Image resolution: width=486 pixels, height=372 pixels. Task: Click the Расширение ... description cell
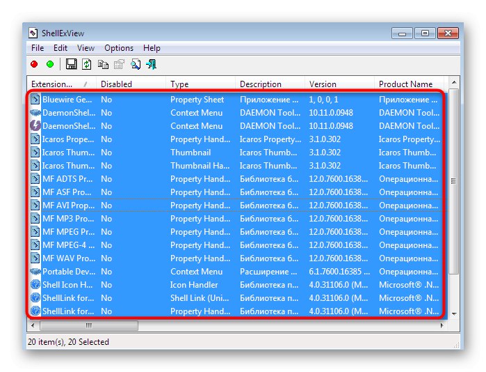coord(268,272)
